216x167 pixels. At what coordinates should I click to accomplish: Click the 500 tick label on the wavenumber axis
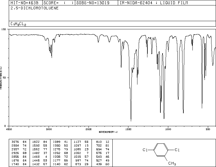pos(208,129)
